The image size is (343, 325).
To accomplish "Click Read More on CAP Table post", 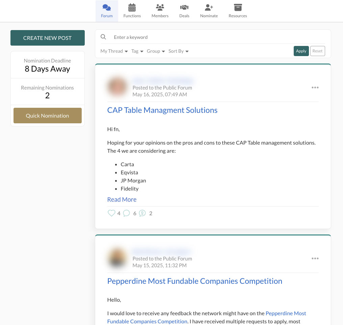I will pyautogui.click(x=122, y=199).
